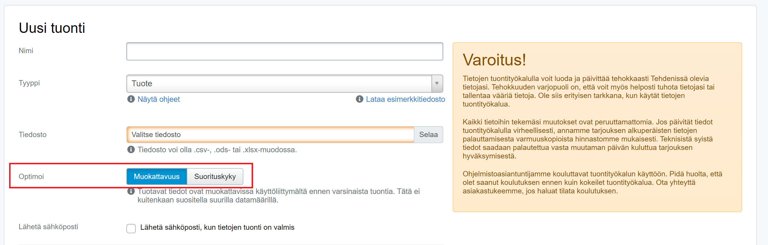Image resolution: width=768 pixels, height=245 pixels.
Task: Open the Tuote type selector
Action: click(279, 84)
